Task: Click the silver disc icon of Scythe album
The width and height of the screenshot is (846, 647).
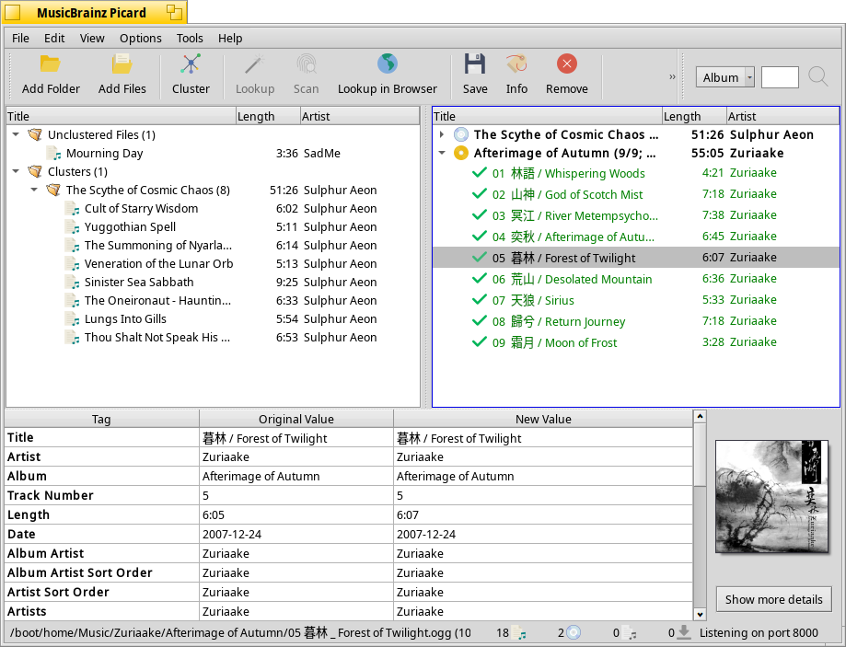Action: pyautogui.click(x=461, y=134)
